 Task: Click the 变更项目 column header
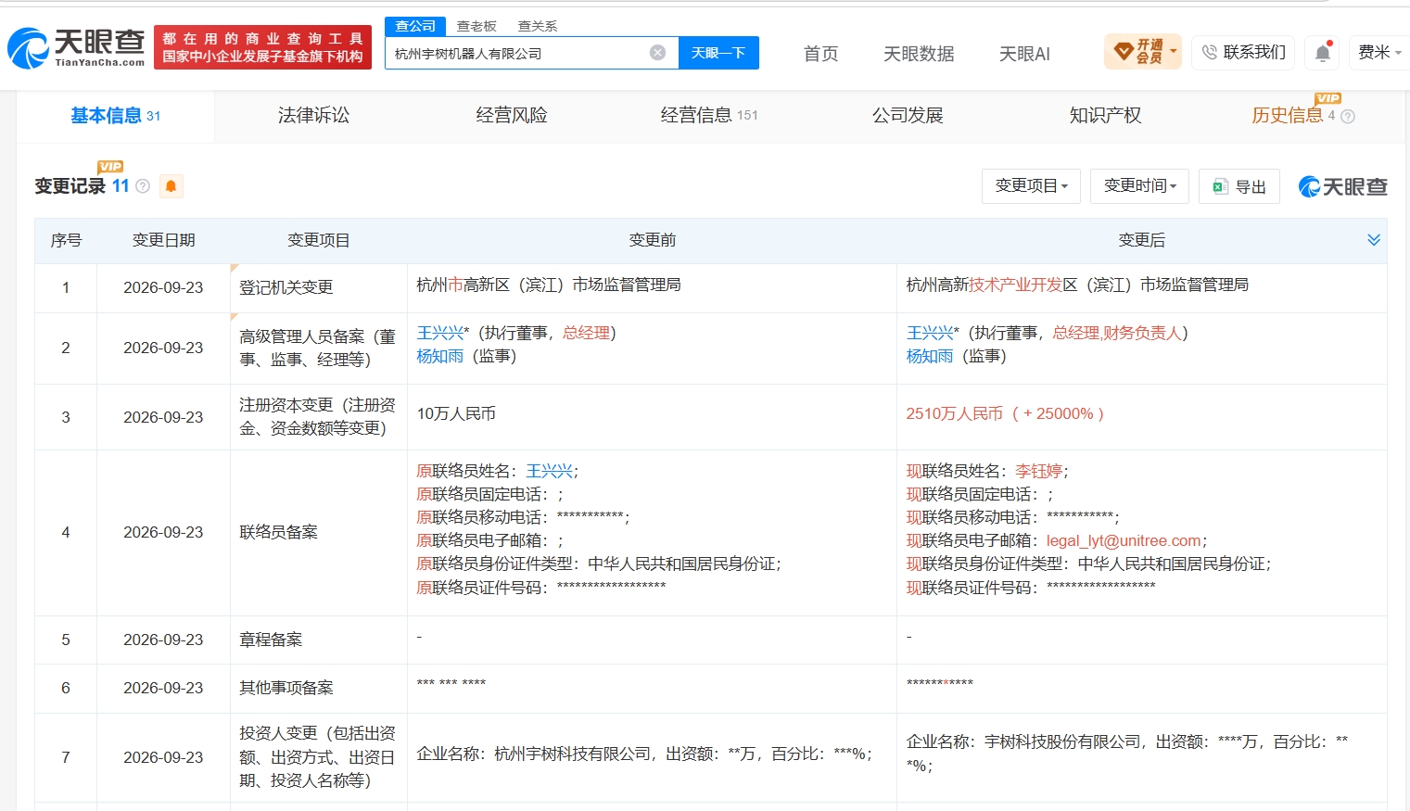pyautogui.click(x=319, y=240)
